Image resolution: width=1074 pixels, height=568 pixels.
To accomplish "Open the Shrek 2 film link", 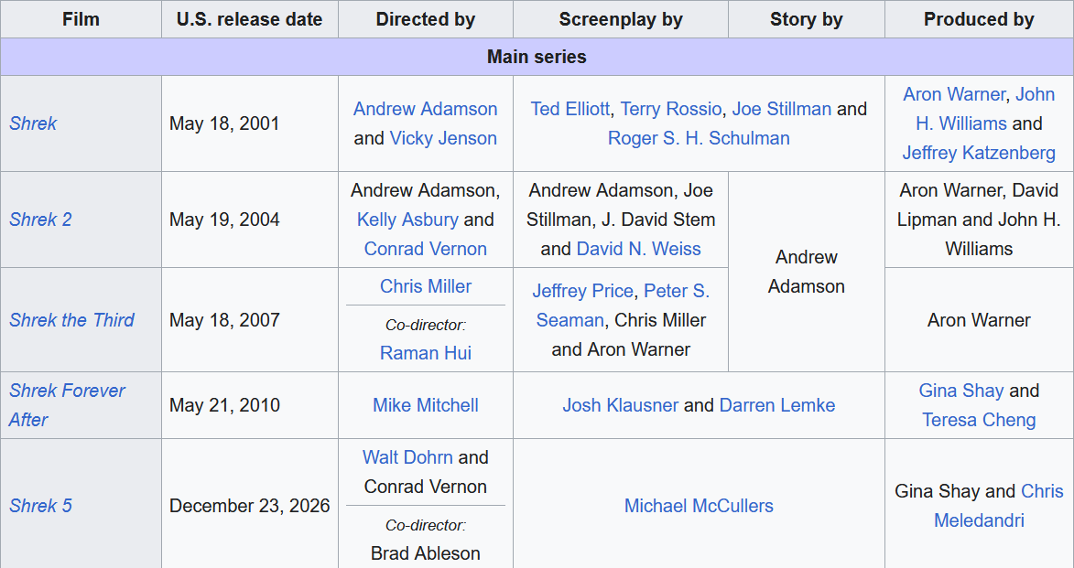I will [x=40, y=220].
